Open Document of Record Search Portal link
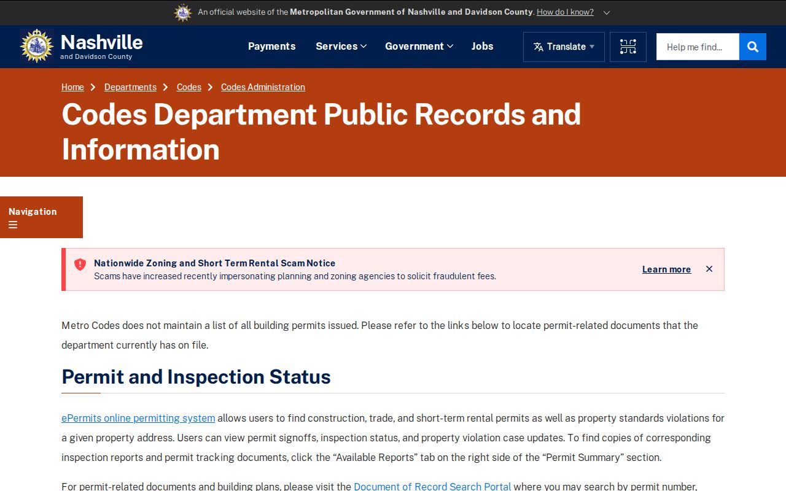 tap(432, 487)
